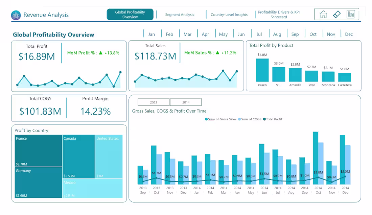372x215 pixels.
Task: Filter data to year 2014
Action: (186, 102)
